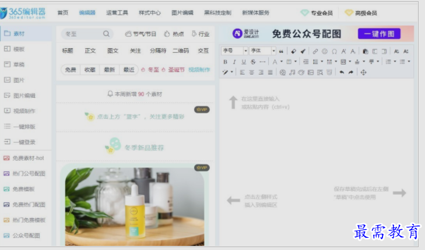425x250 pixels.
Task: Open the palette background icon
Action: tap(301, 73)
